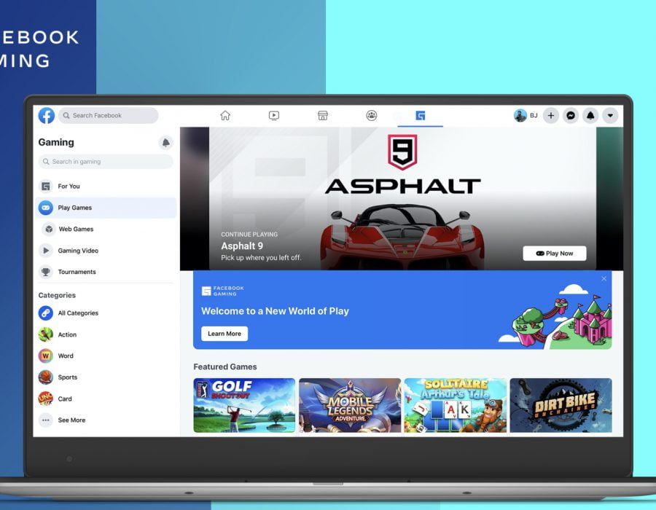Click the Learn More button

click(224, 334)
